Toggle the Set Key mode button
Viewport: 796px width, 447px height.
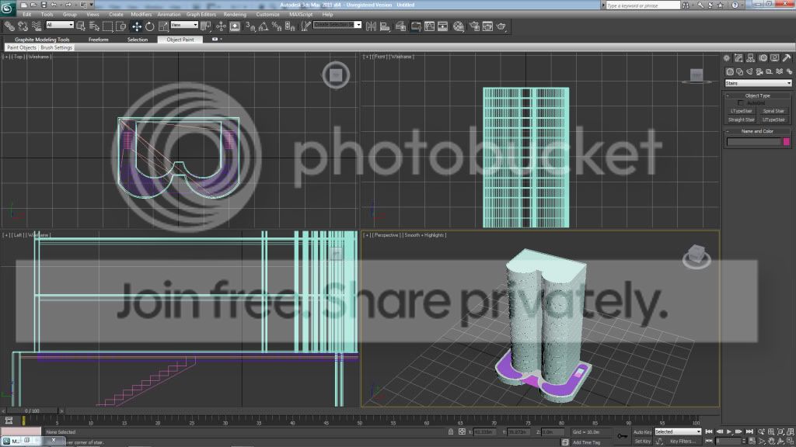point(642,442)
